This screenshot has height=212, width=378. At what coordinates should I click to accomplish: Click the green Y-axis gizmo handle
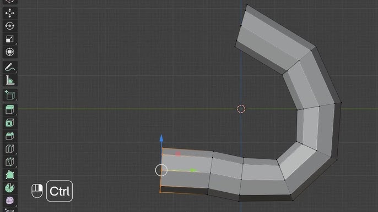(193, 170)
